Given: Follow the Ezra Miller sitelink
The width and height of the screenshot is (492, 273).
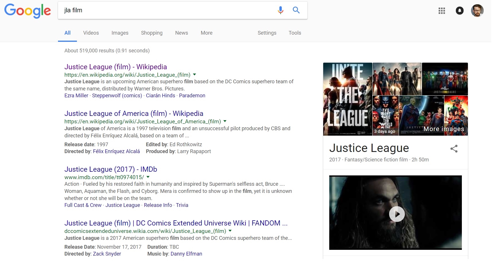Looking at the screenshot, I should click(x=76, y=96).
